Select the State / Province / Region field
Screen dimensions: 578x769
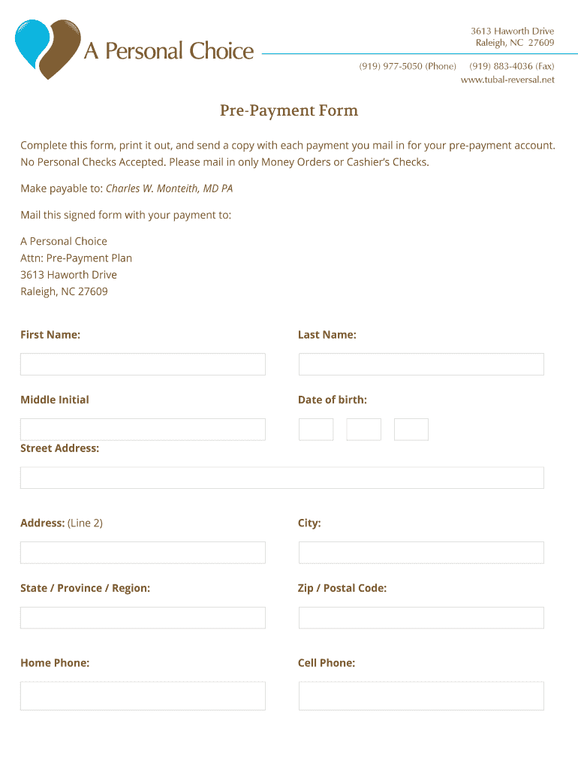click(x=143, y=618)
